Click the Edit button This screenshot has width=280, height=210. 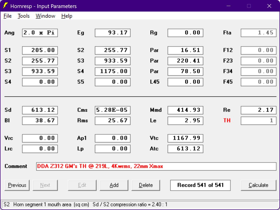click(82, 185)
